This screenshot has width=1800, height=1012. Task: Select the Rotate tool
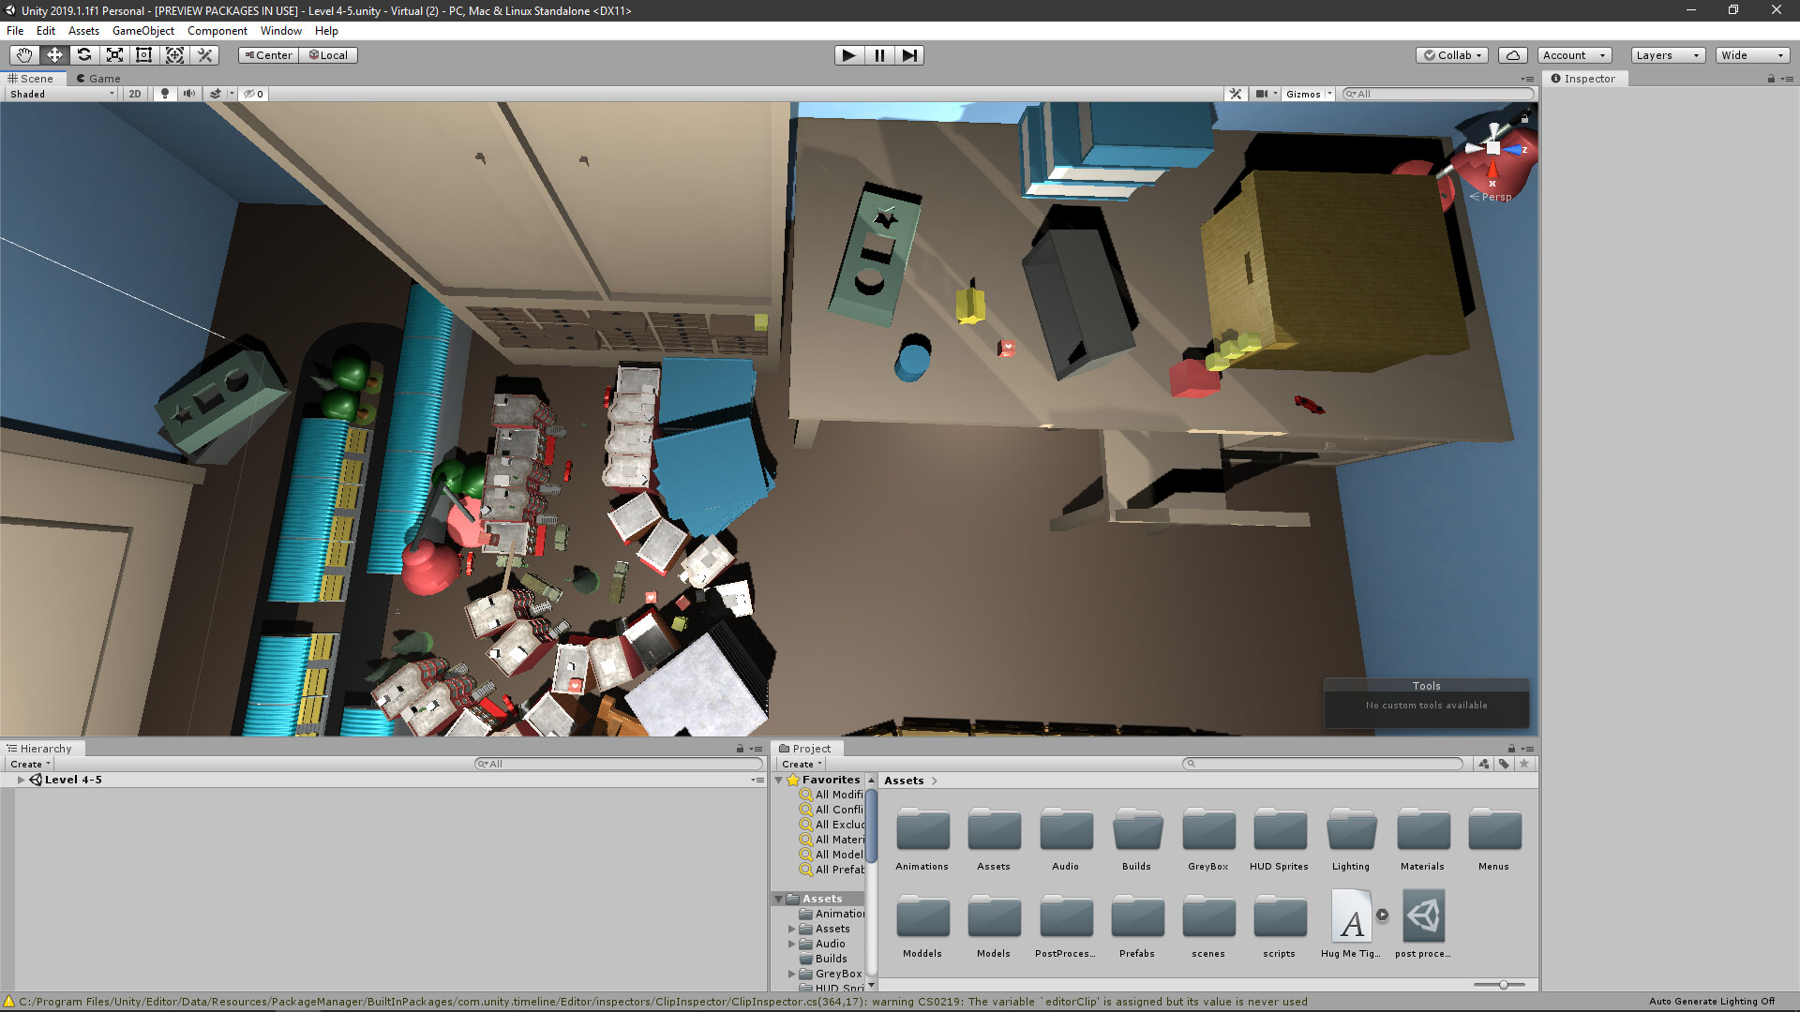click(84, 55)
